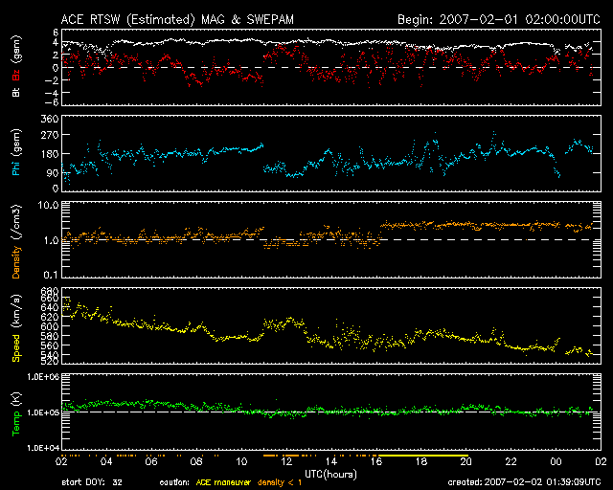Click the '90' tick label on the Phi axis
The image size is (613, 490).
point(53,172)
